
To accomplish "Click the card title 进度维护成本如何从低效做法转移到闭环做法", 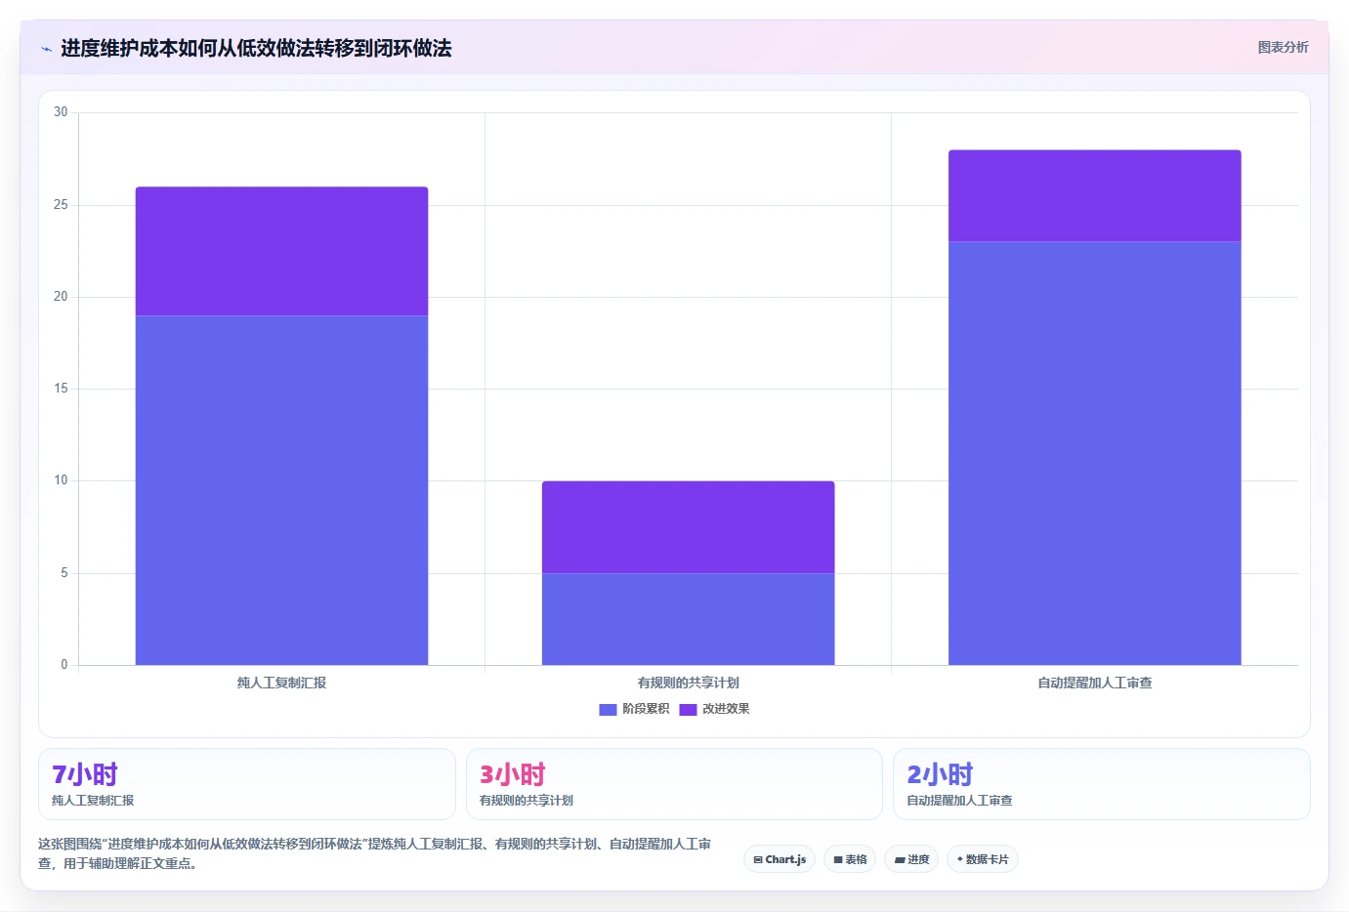I will (256, 48).
